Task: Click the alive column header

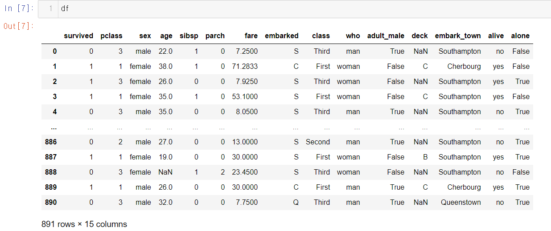Action: click(x=496, y=36)
